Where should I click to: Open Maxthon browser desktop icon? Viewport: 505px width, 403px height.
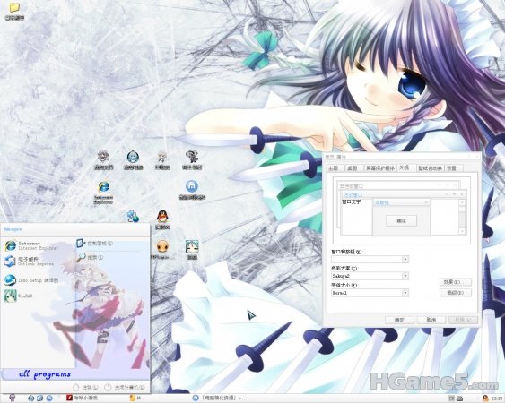tap(192, 190)
